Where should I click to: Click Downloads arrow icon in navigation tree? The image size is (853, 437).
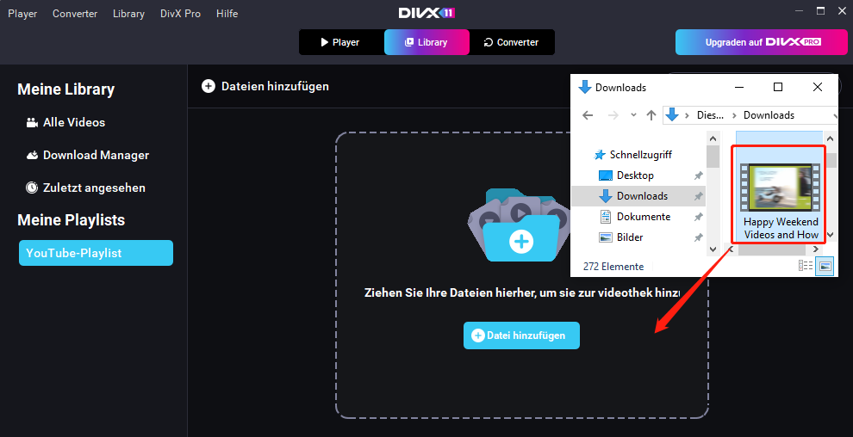click(605, 196)
